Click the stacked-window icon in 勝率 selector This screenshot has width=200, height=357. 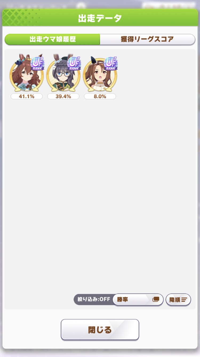156,299
